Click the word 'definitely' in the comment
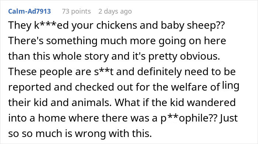Screen dimensions: 258x144 tap(160, 72)
